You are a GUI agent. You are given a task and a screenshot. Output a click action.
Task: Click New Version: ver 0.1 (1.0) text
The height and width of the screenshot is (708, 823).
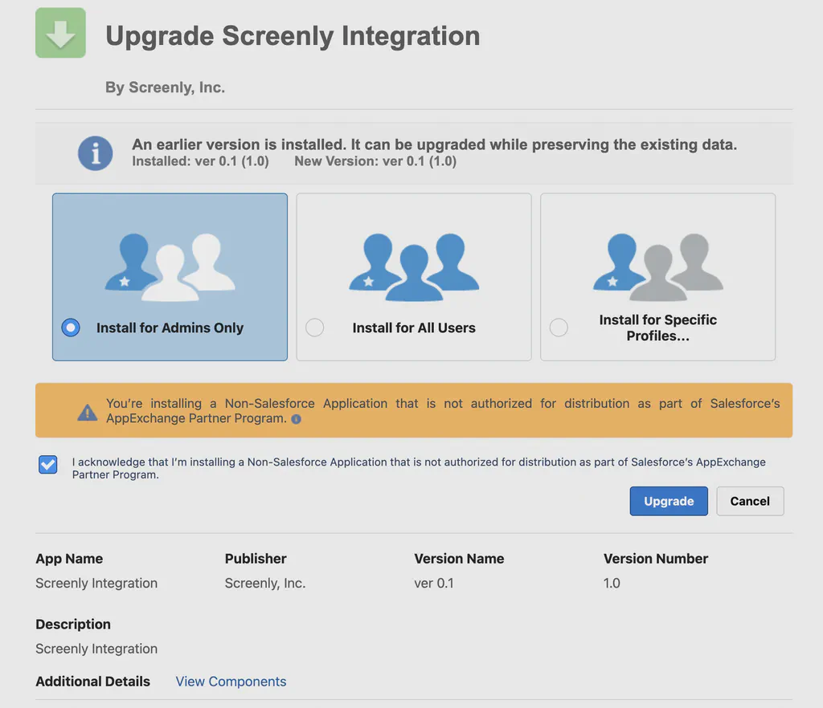pyautogui.click(x=375, y=161)
